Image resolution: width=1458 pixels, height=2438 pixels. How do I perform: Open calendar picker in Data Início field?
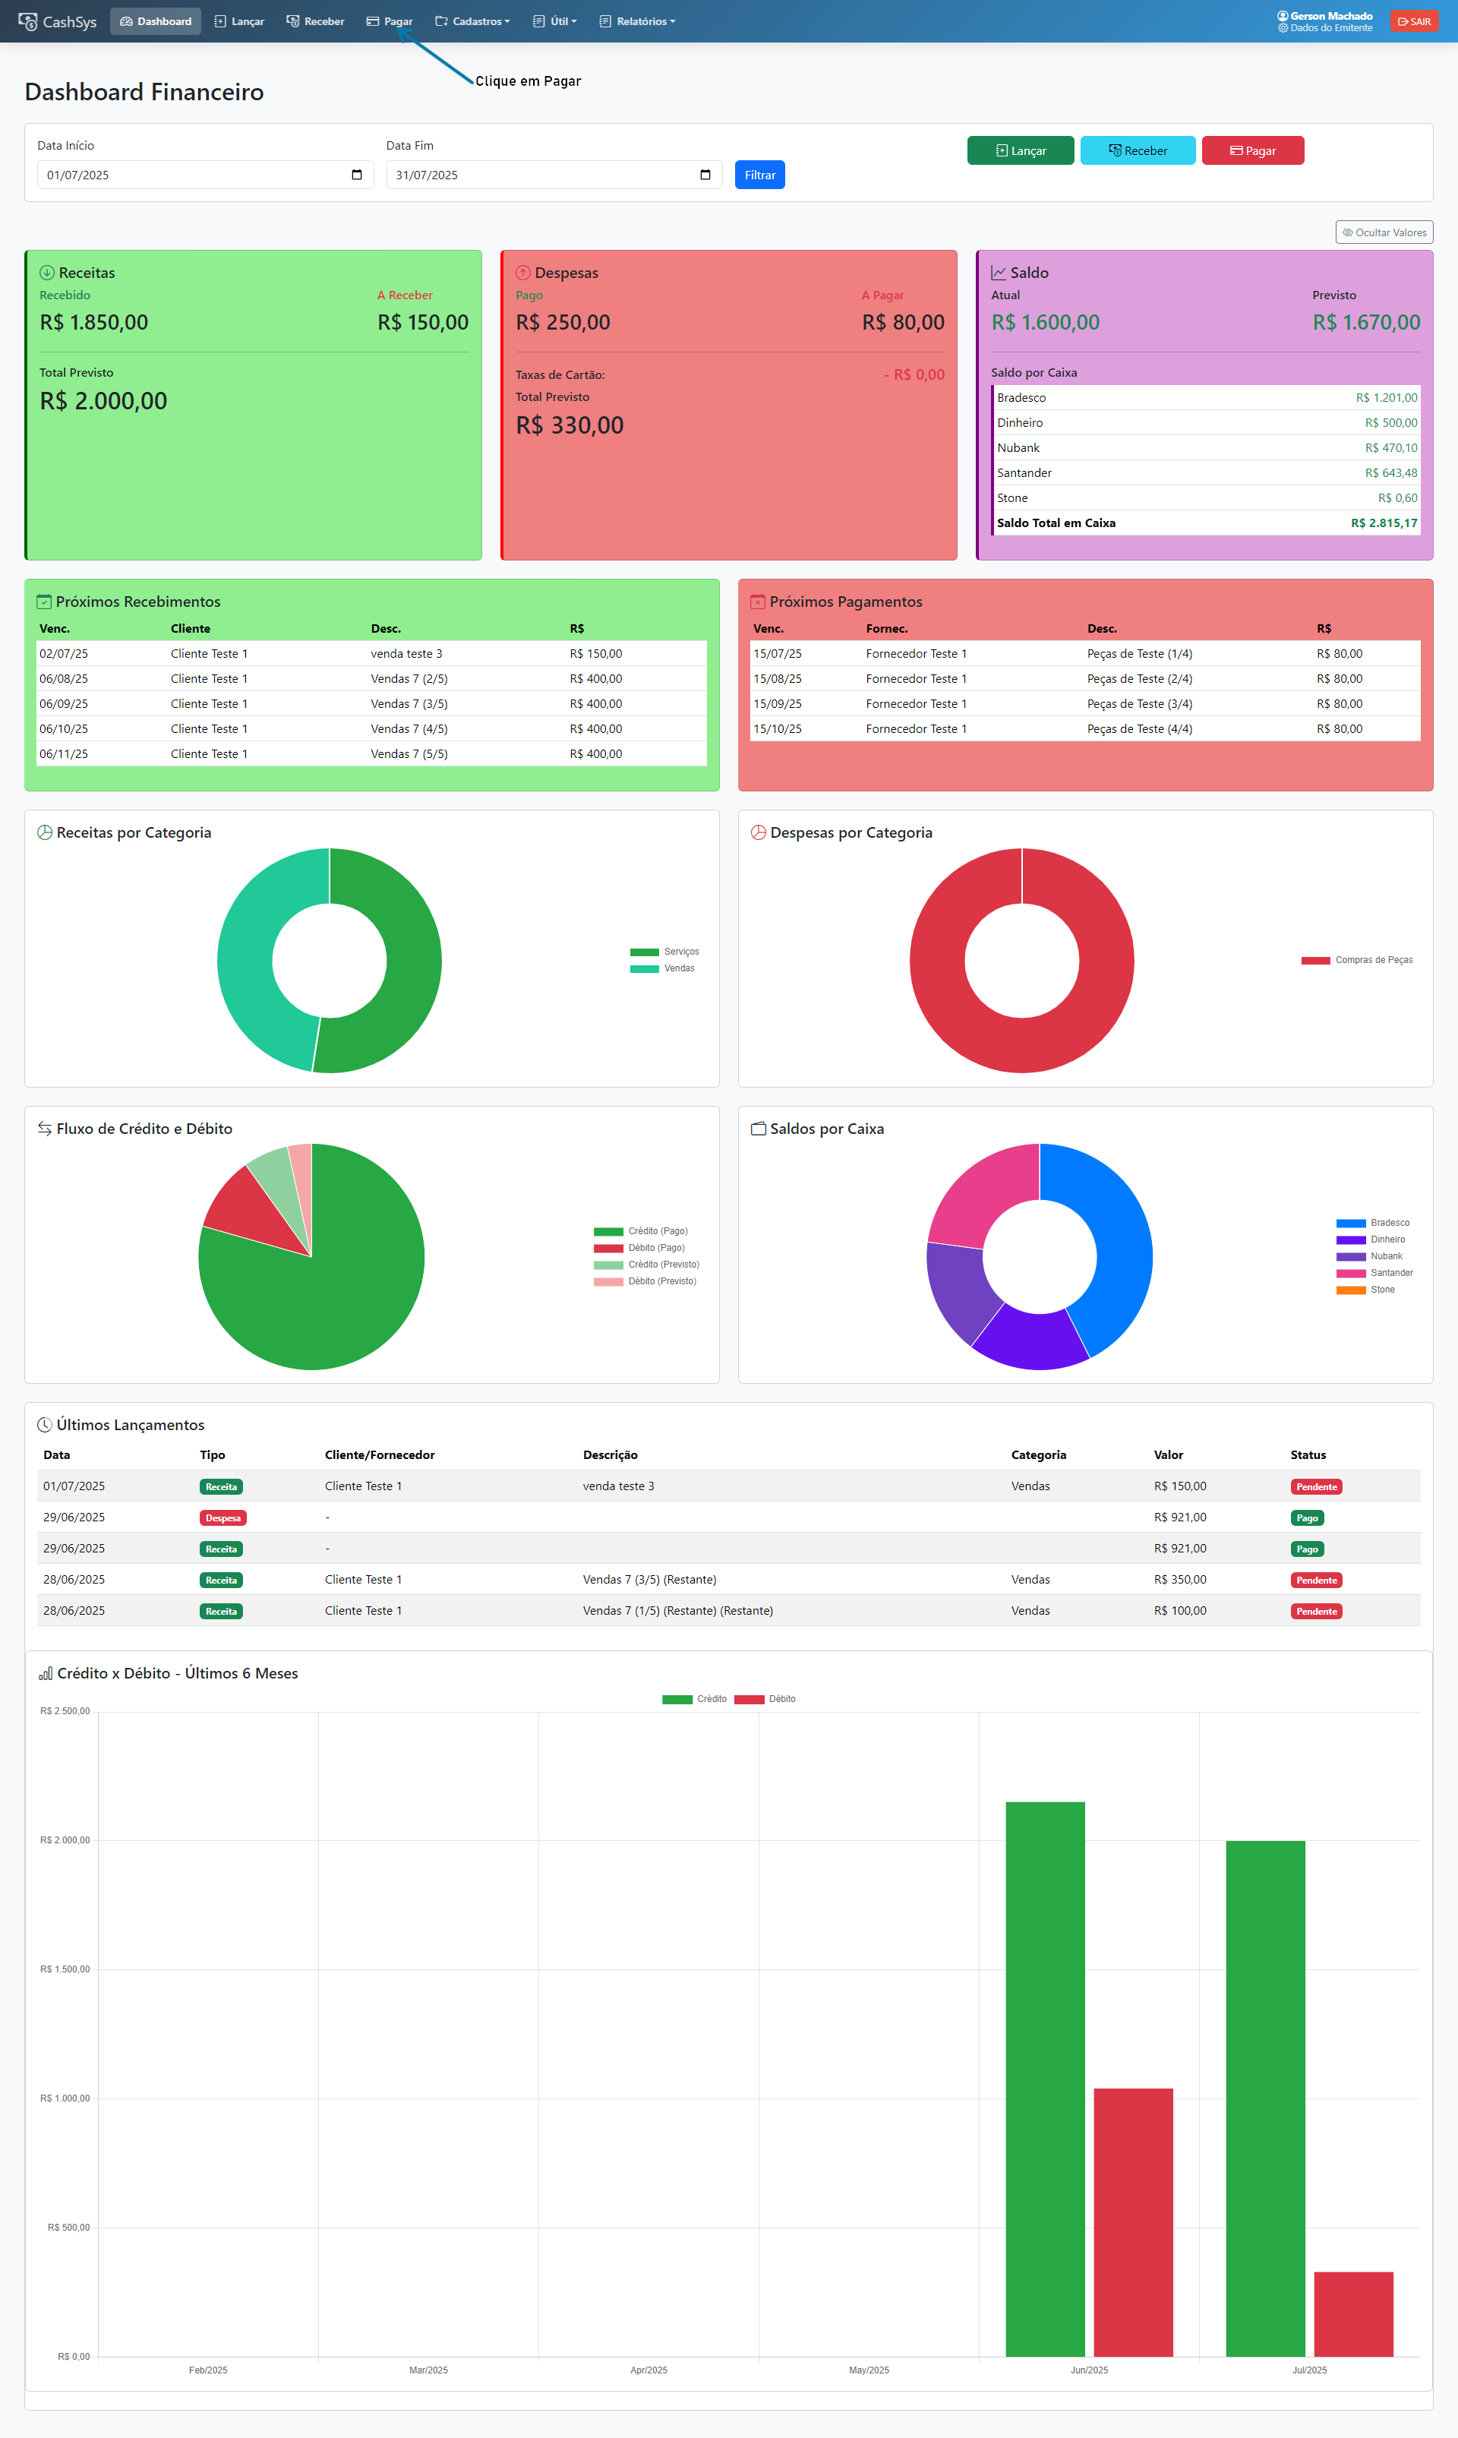[357, 175]
